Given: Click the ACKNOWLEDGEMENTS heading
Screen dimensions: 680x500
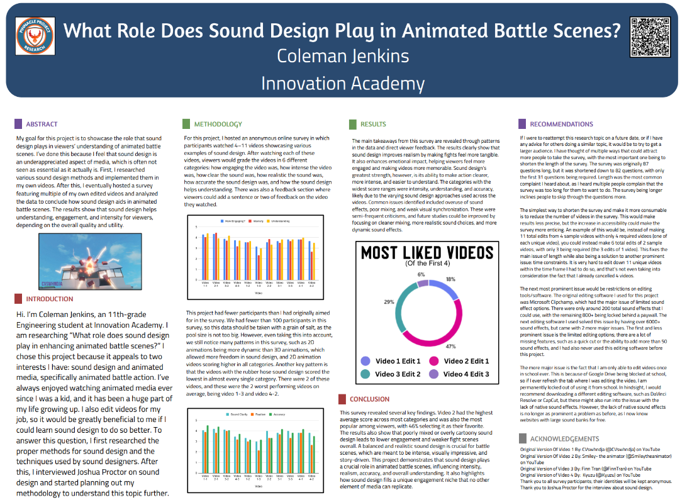Looking at the screenshot, I should point(564,439).
